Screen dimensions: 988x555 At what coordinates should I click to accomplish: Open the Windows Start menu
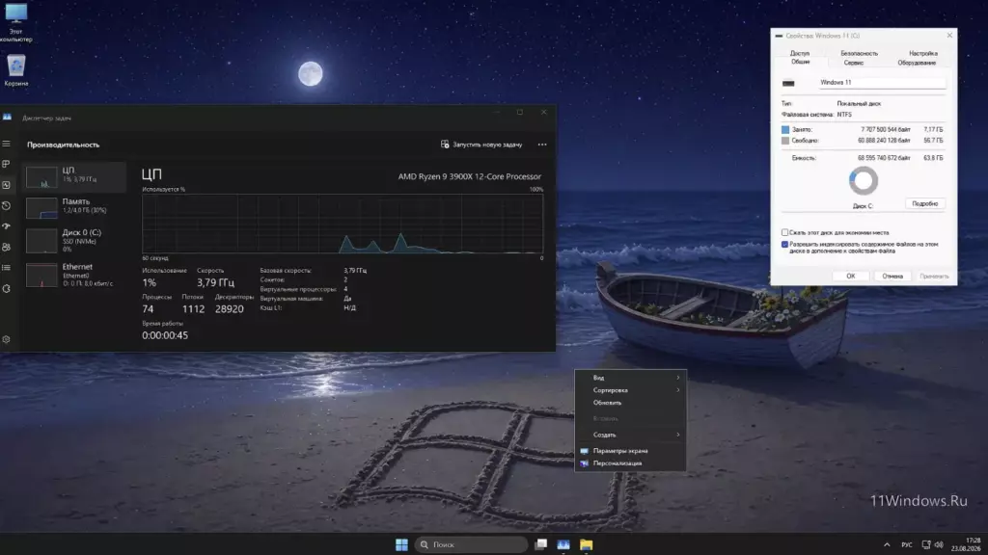point(401,545)
